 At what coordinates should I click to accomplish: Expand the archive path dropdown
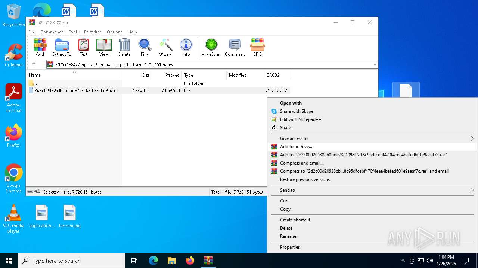[x=375, y=65]
